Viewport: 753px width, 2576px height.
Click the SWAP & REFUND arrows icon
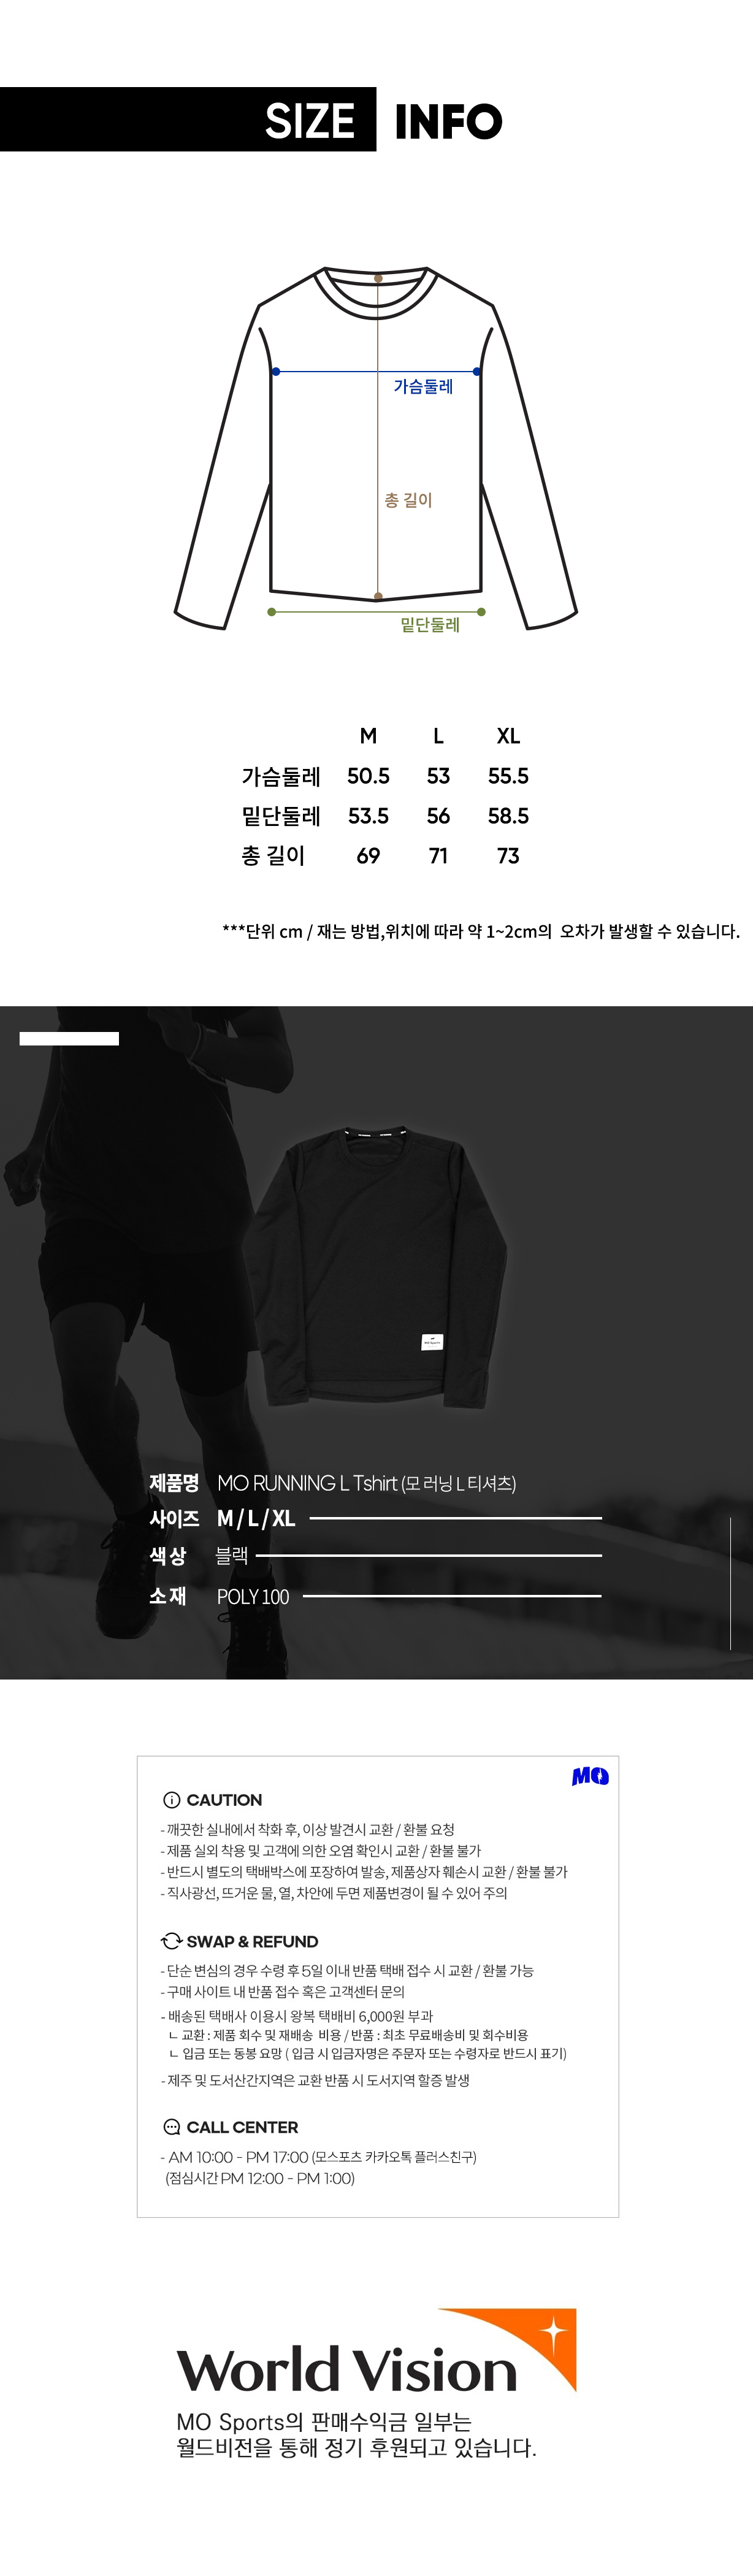pos(171,1940)
